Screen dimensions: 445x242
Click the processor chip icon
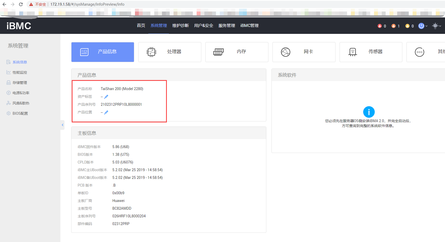(151, 52)
